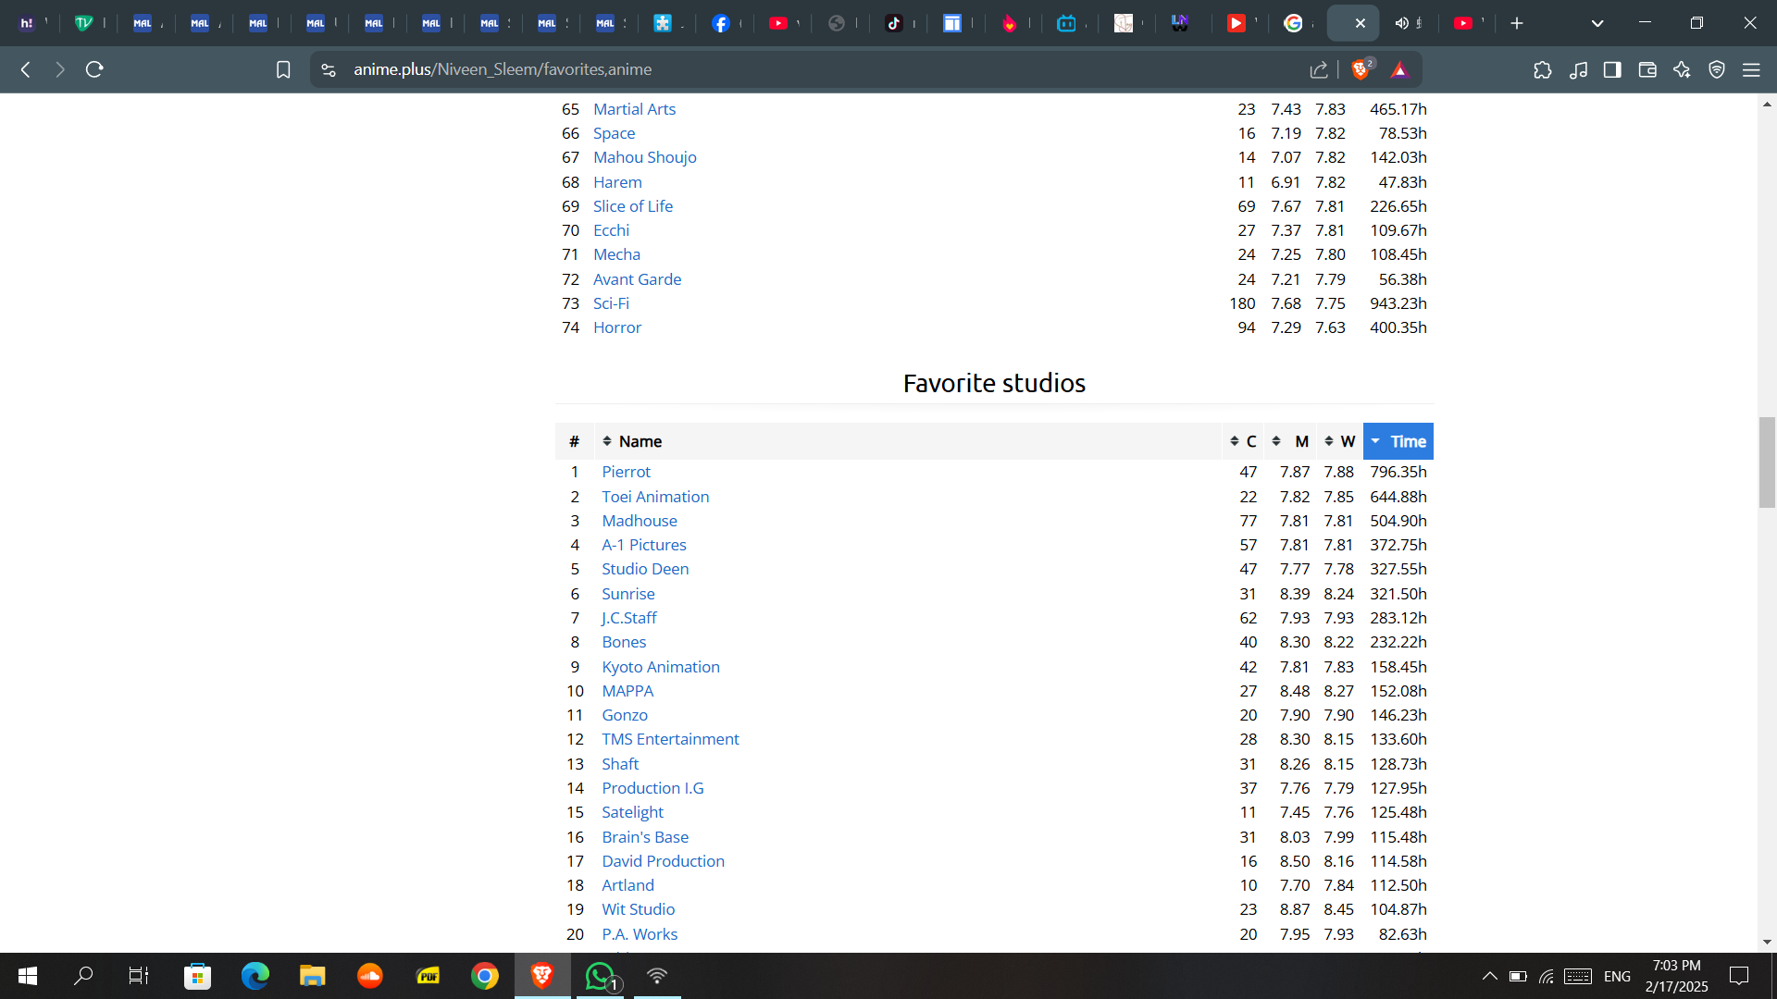1777x999 pixels.
Task: Open the MAPPA studio link
Action: pos(628,691)
